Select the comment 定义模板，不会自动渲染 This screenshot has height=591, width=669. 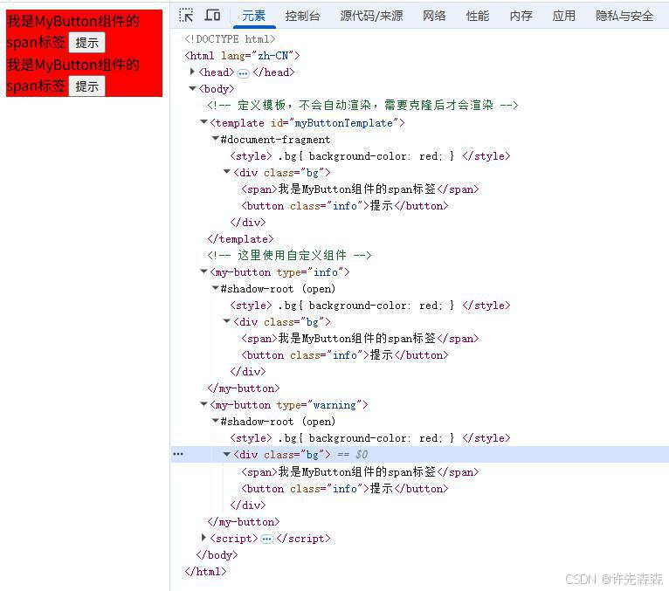(x=362, y=105)
